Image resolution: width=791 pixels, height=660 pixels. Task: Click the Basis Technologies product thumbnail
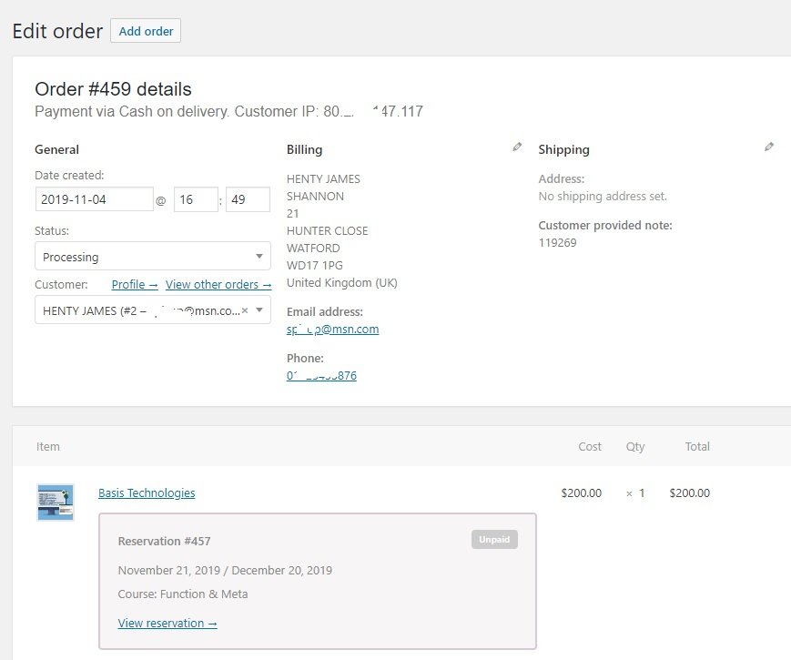pos(56,503)
